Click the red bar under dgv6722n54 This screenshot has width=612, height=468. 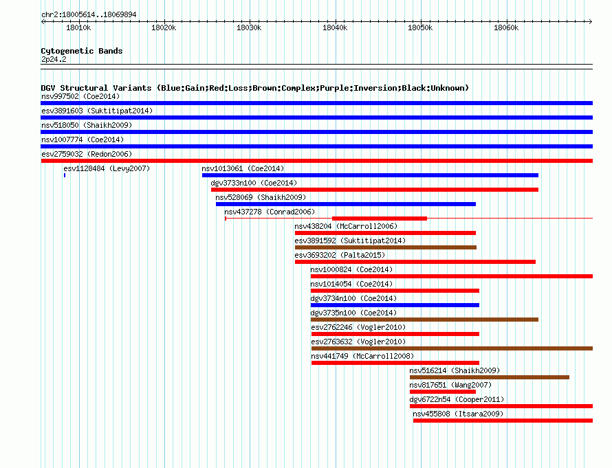[x=501, y=406]
